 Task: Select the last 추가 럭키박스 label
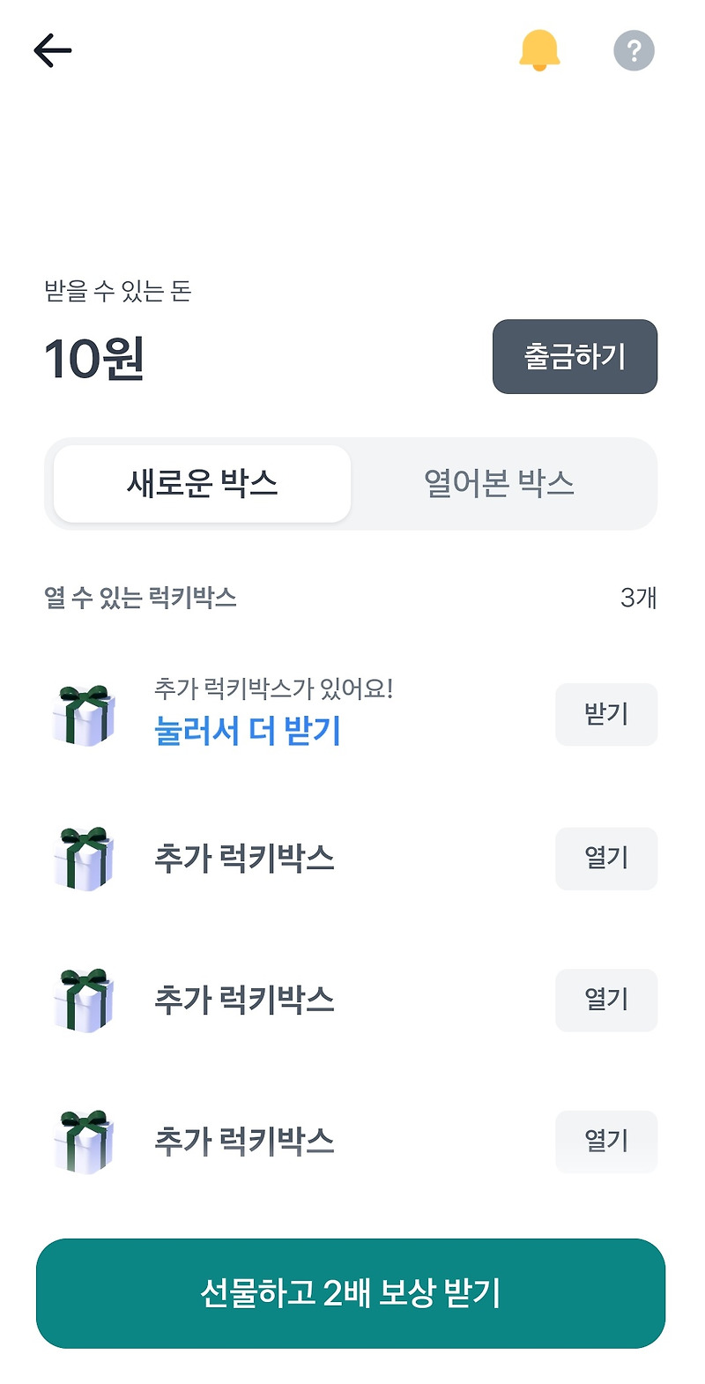(244, 1142)
